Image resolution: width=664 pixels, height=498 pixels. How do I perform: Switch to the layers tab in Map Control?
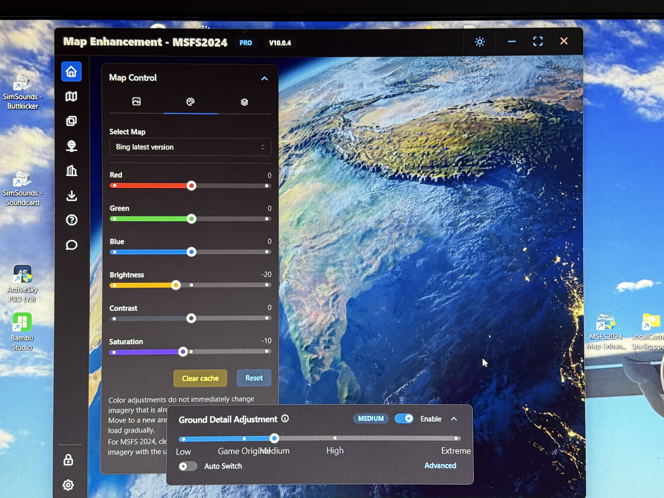[244, 102]
